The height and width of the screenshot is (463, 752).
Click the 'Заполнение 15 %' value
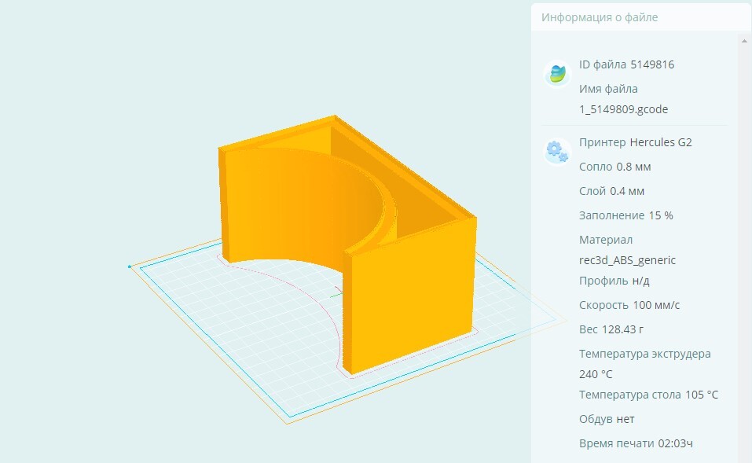point(625,216)
